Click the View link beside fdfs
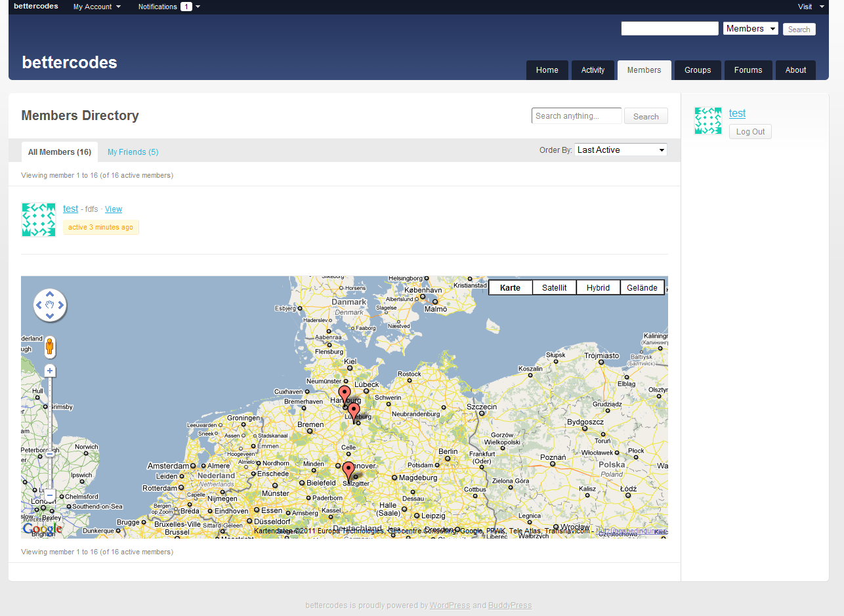844x616 pixels. point(114,209)
